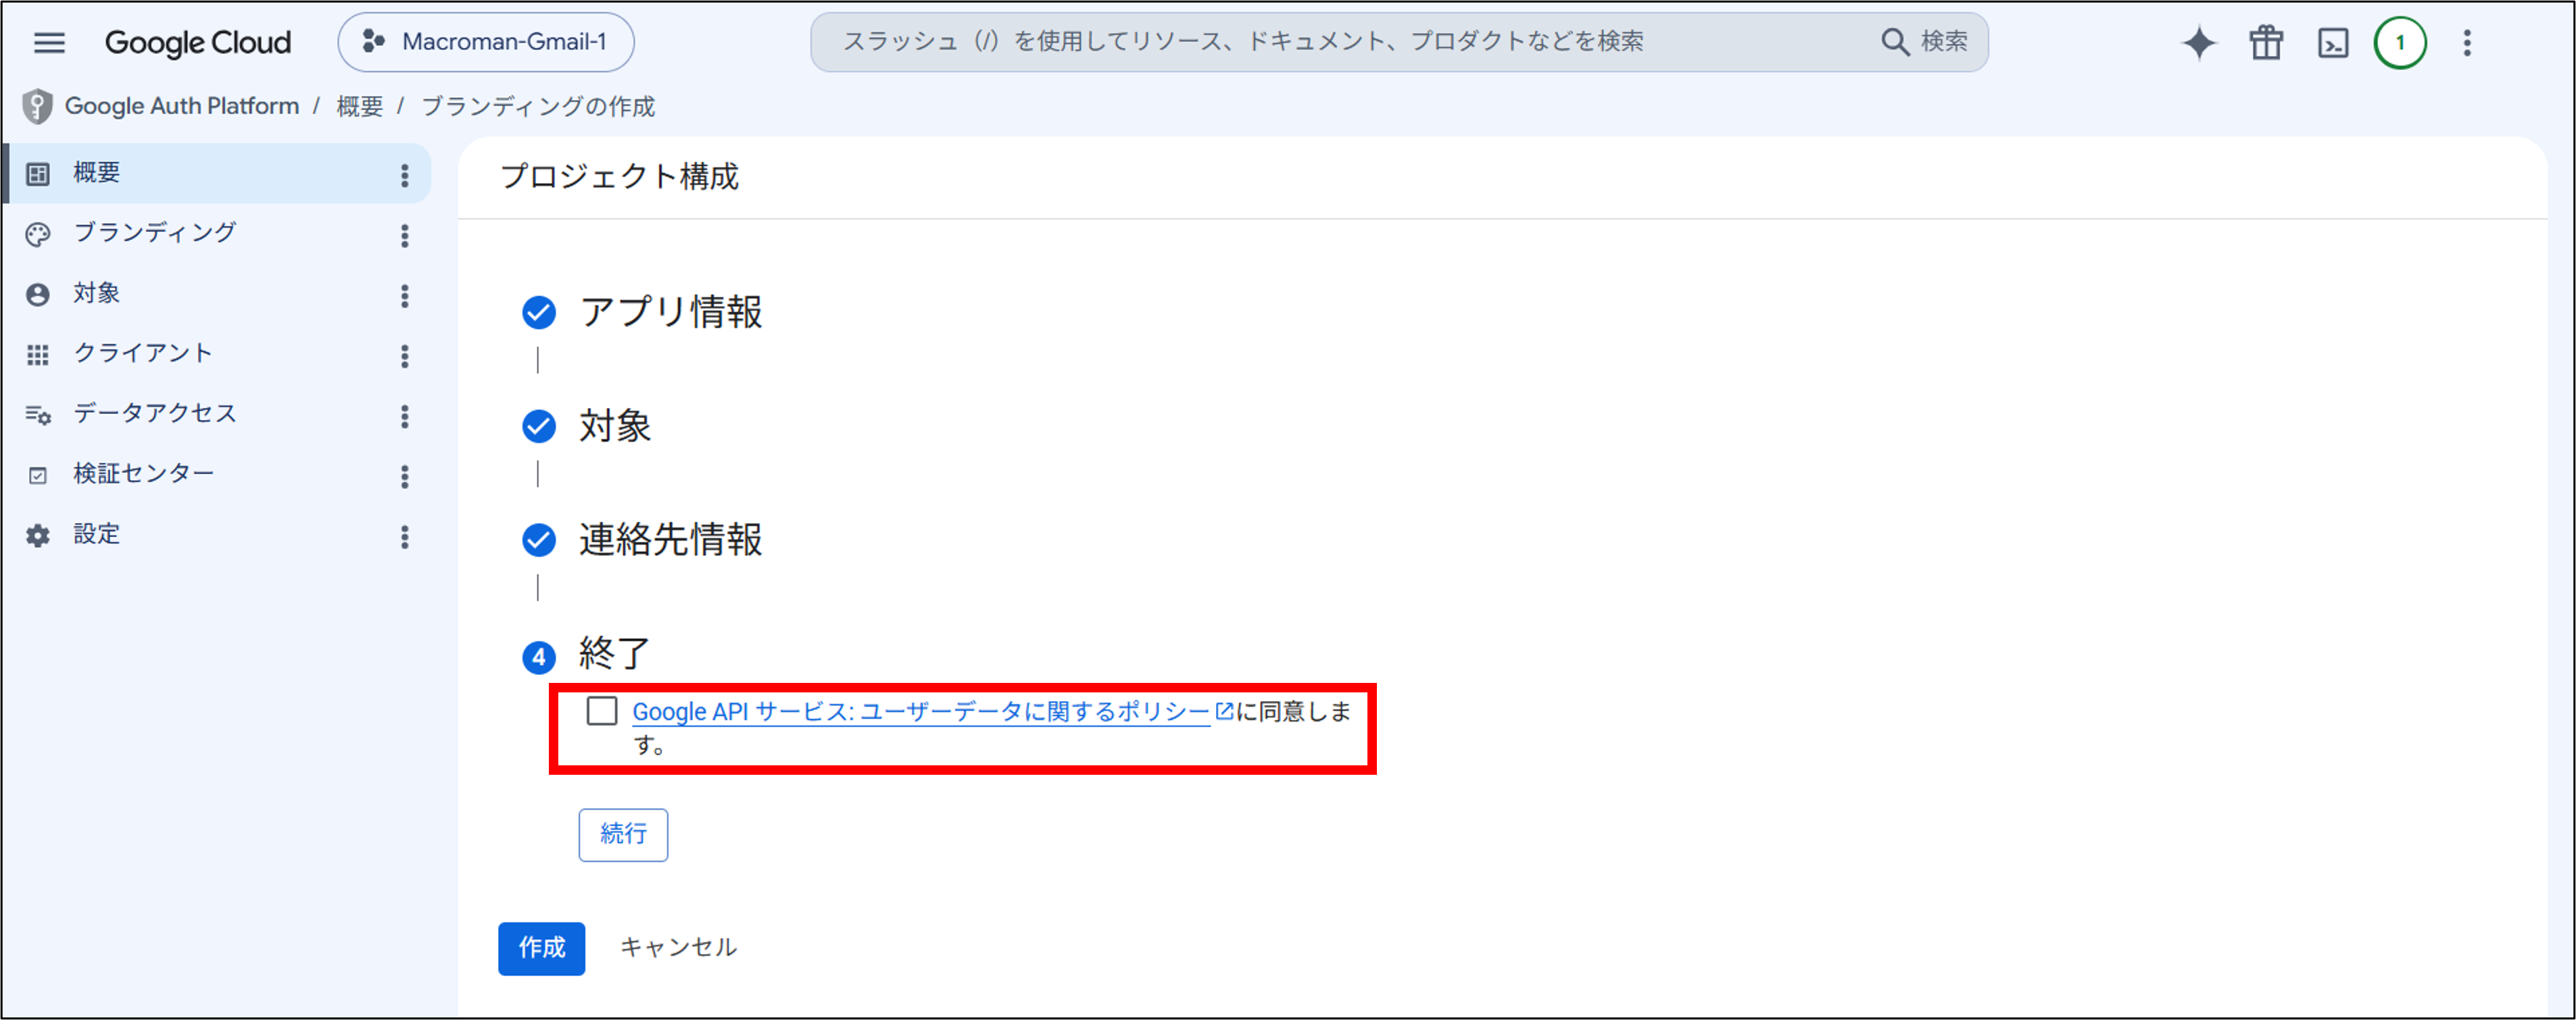The image size is (2576, 1020).
Task: Click the ブランディング palette icon
Action: tap(38, 235)
